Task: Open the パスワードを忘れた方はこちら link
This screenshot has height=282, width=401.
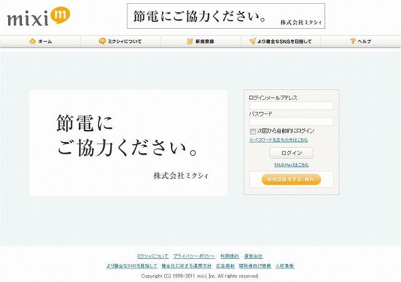Action: pos(278,140)
